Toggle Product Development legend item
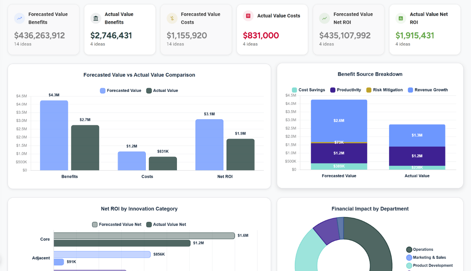The height and width of the screenshot is (271, 471). pos(430,266)
